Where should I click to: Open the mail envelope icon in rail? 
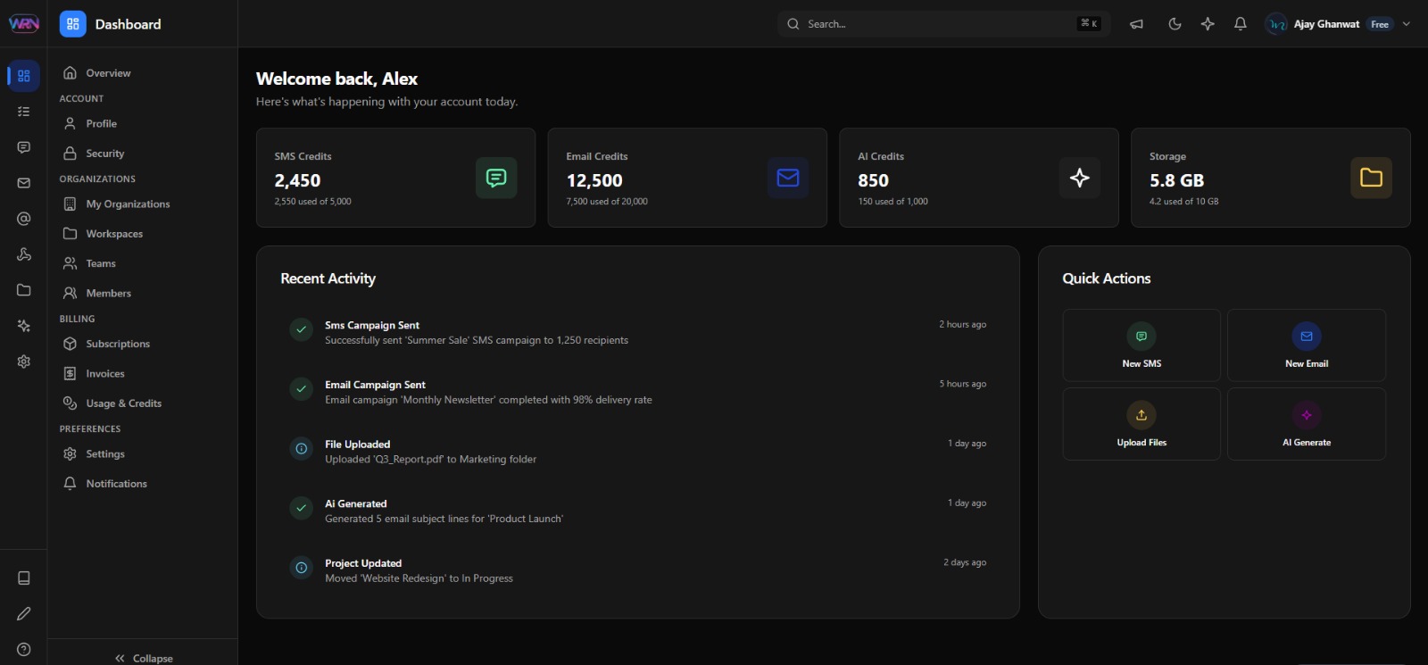tap(24, 183)
